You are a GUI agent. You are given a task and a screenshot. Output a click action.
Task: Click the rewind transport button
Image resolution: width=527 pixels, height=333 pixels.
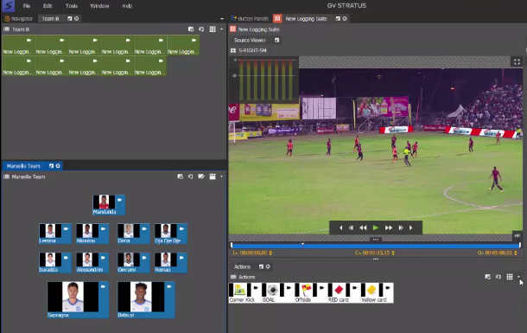pos(363,227)
